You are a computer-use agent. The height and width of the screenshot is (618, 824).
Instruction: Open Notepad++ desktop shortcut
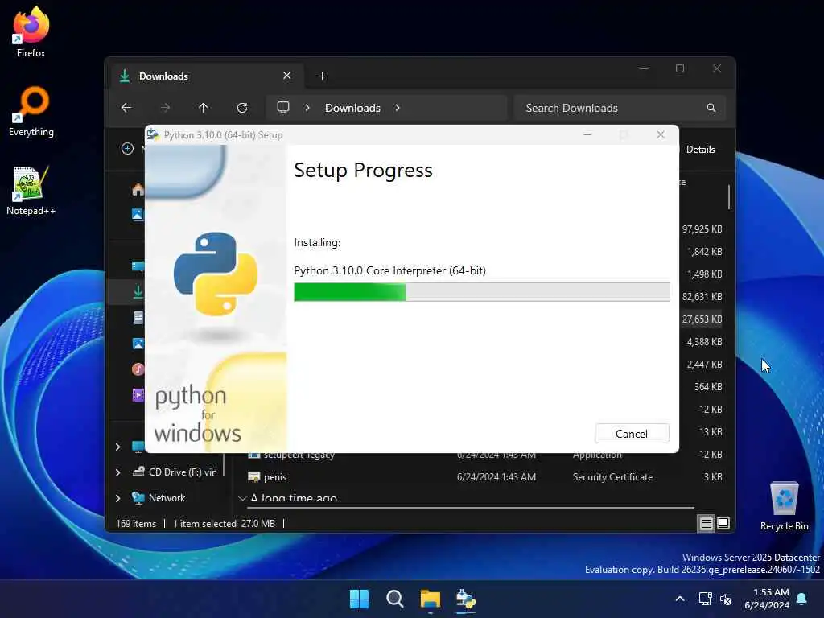(x=31, y=190)
